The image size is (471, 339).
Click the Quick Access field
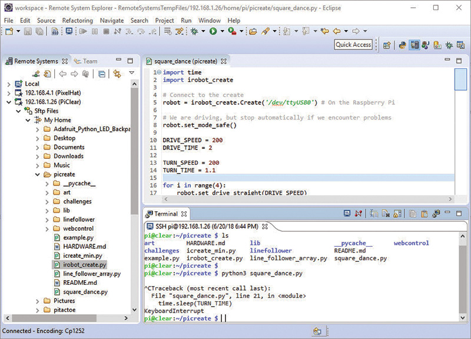click(x=353, y=45)
